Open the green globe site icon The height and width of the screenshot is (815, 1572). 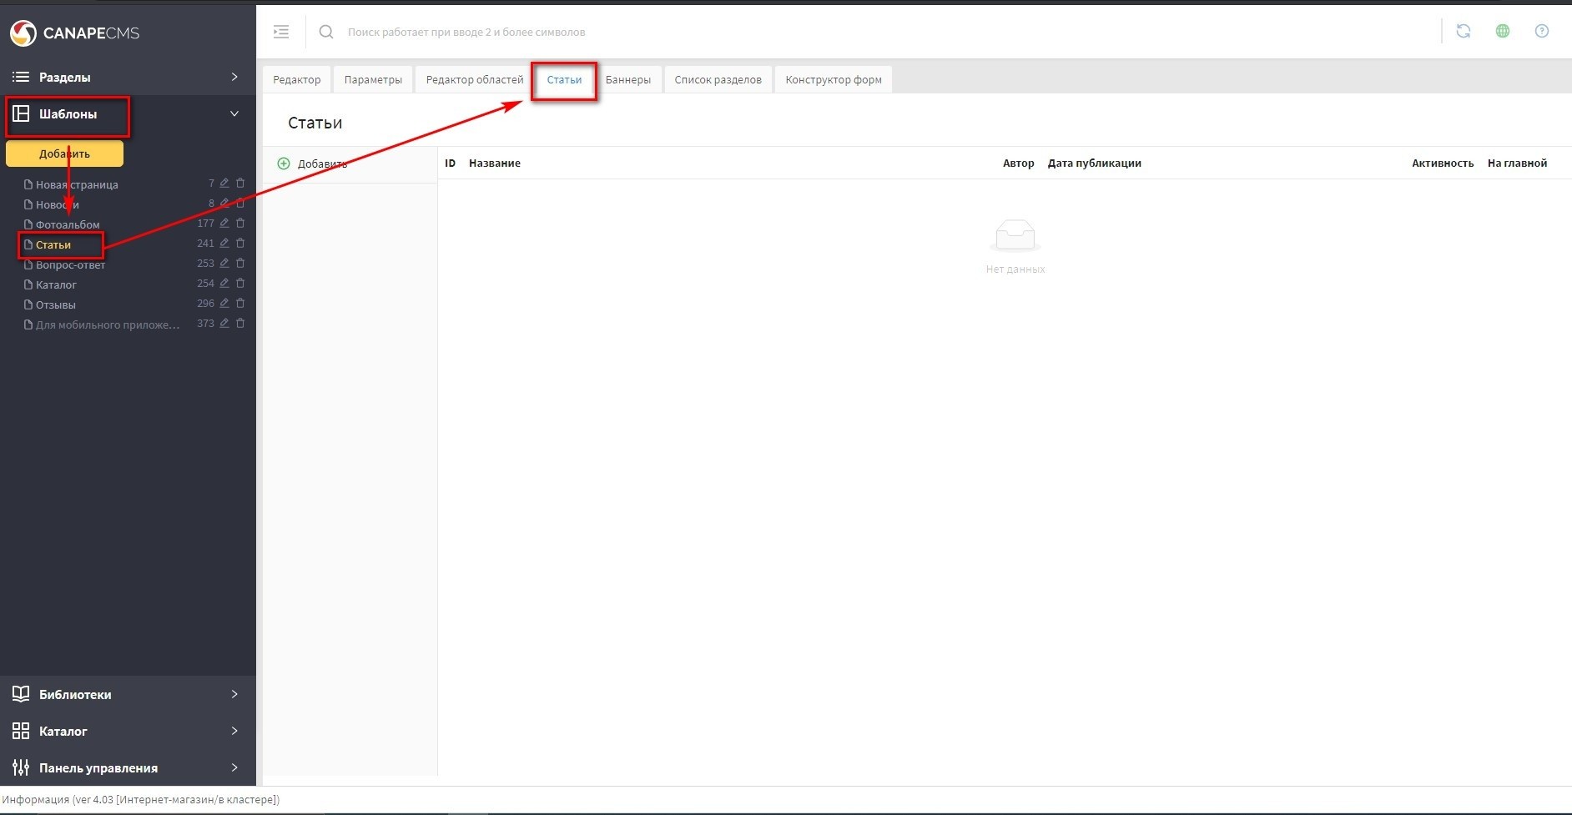coord(1502,31)
